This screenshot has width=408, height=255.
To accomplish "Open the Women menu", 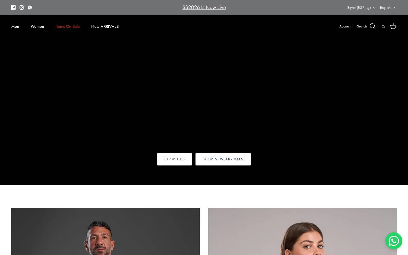I will (37, 26).
